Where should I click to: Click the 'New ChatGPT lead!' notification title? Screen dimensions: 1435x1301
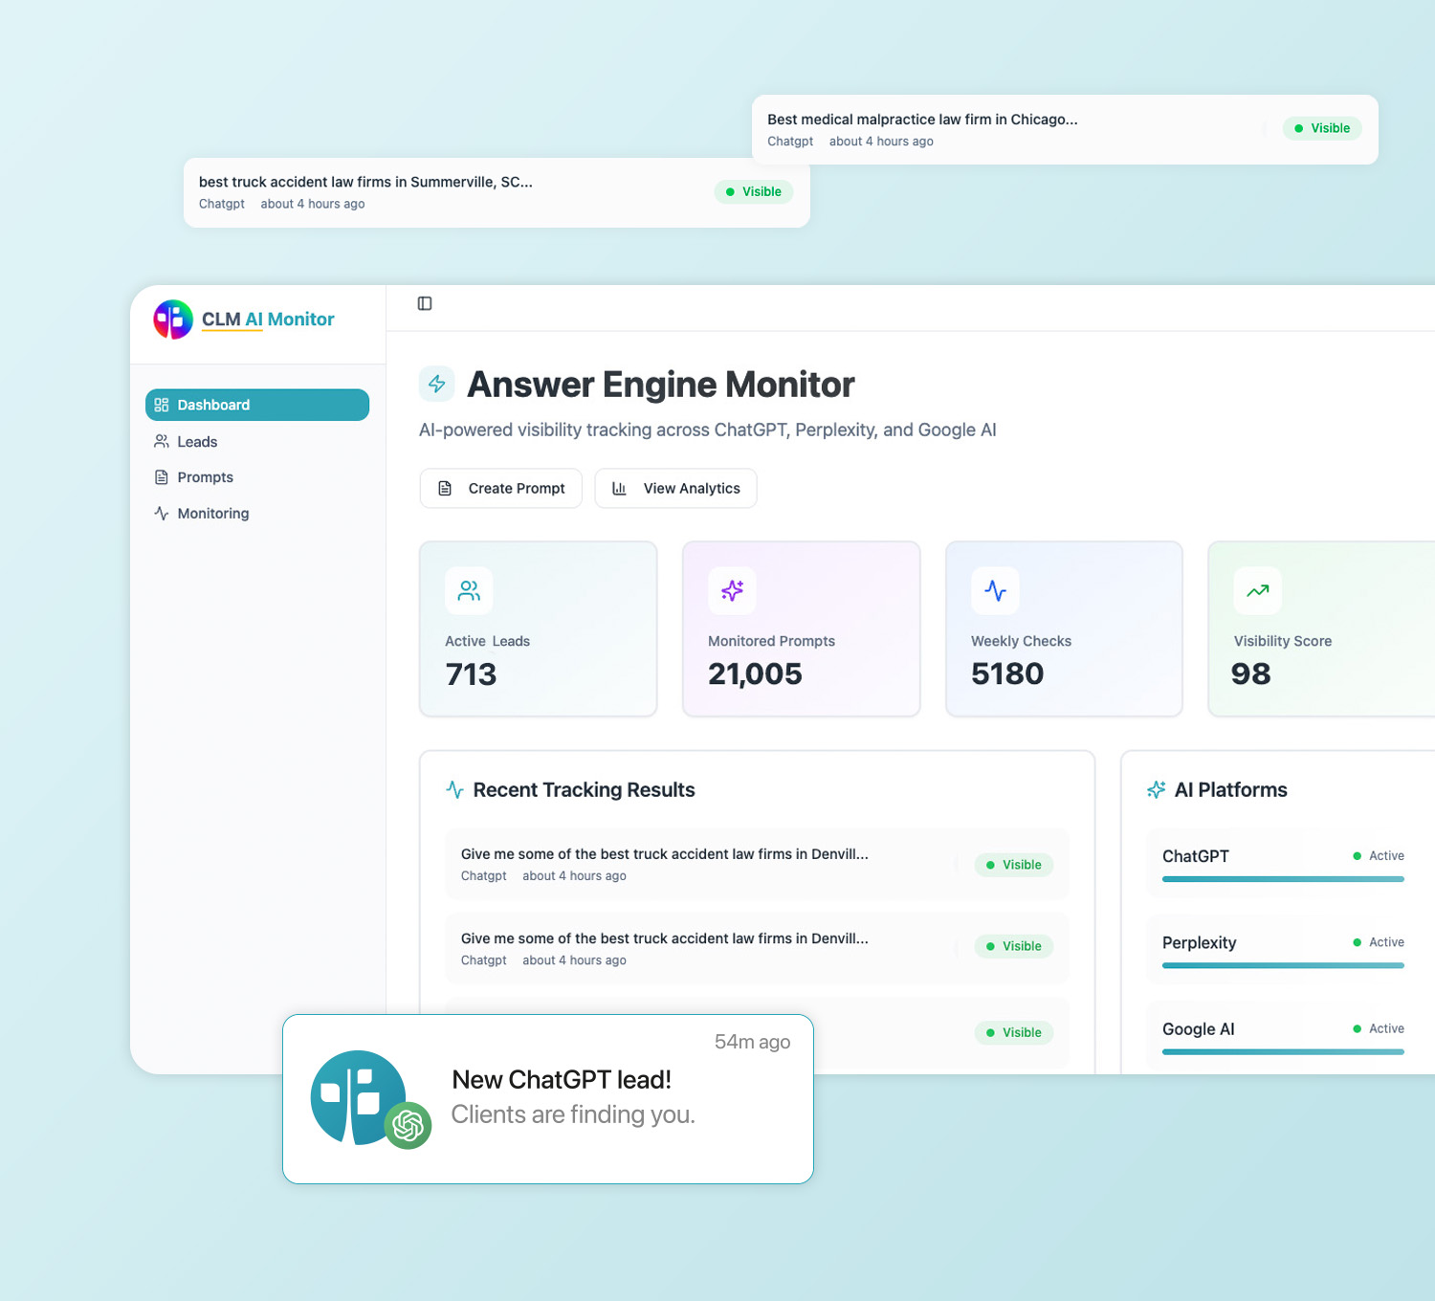(562, 1080)
